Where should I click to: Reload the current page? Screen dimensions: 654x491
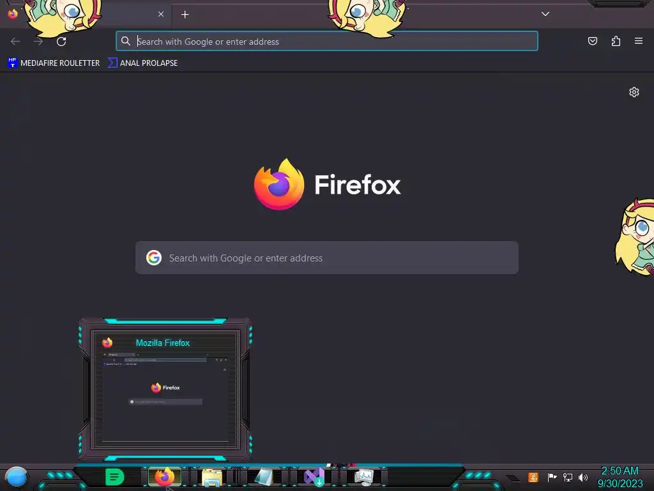click(61, 42)
